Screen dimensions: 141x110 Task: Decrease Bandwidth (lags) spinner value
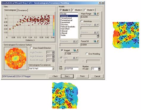(53, 61)
